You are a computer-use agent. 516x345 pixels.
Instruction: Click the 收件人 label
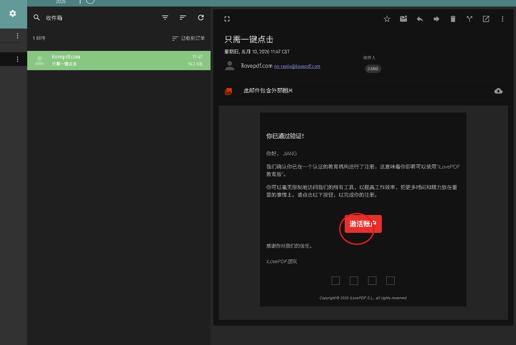[369, 58]
